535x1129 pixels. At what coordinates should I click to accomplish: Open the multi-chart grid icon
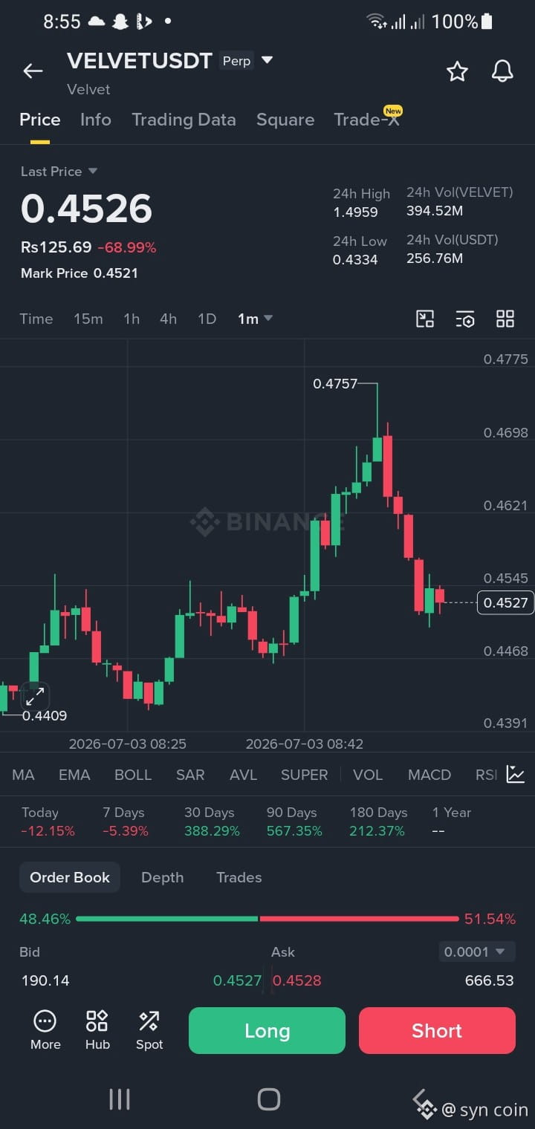(x=505, y=319)
